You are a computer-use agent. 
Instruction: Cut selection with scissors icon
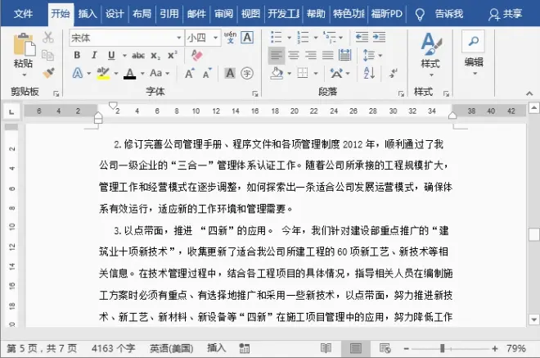[x=48, y=37]
